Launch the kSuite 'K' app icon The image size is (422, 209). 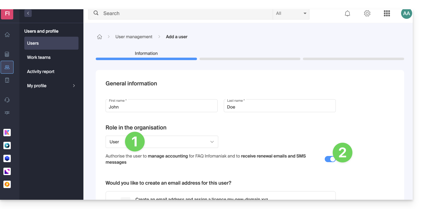[7, 133]
